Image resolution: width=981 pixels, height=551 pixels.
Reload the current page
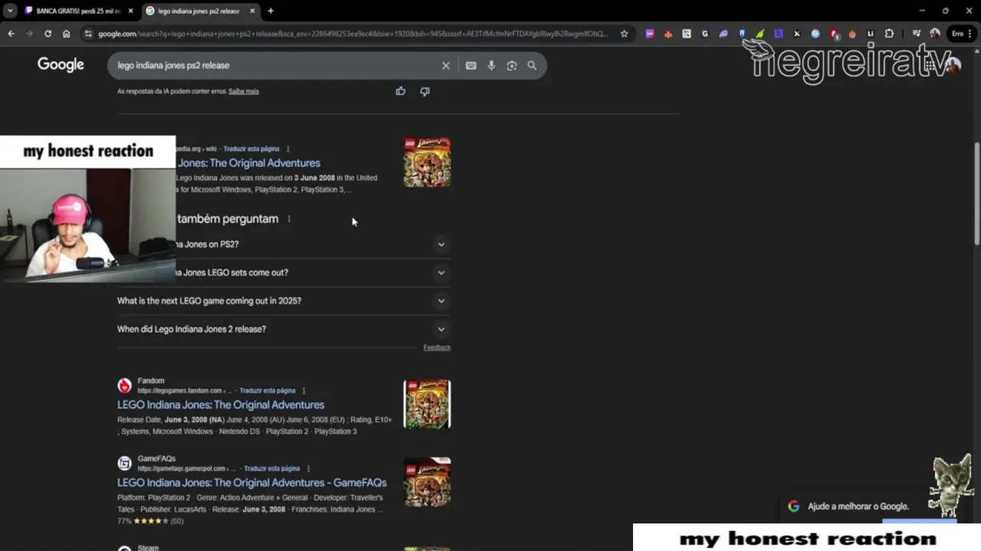pyautogui.click(x=48, y=34)
